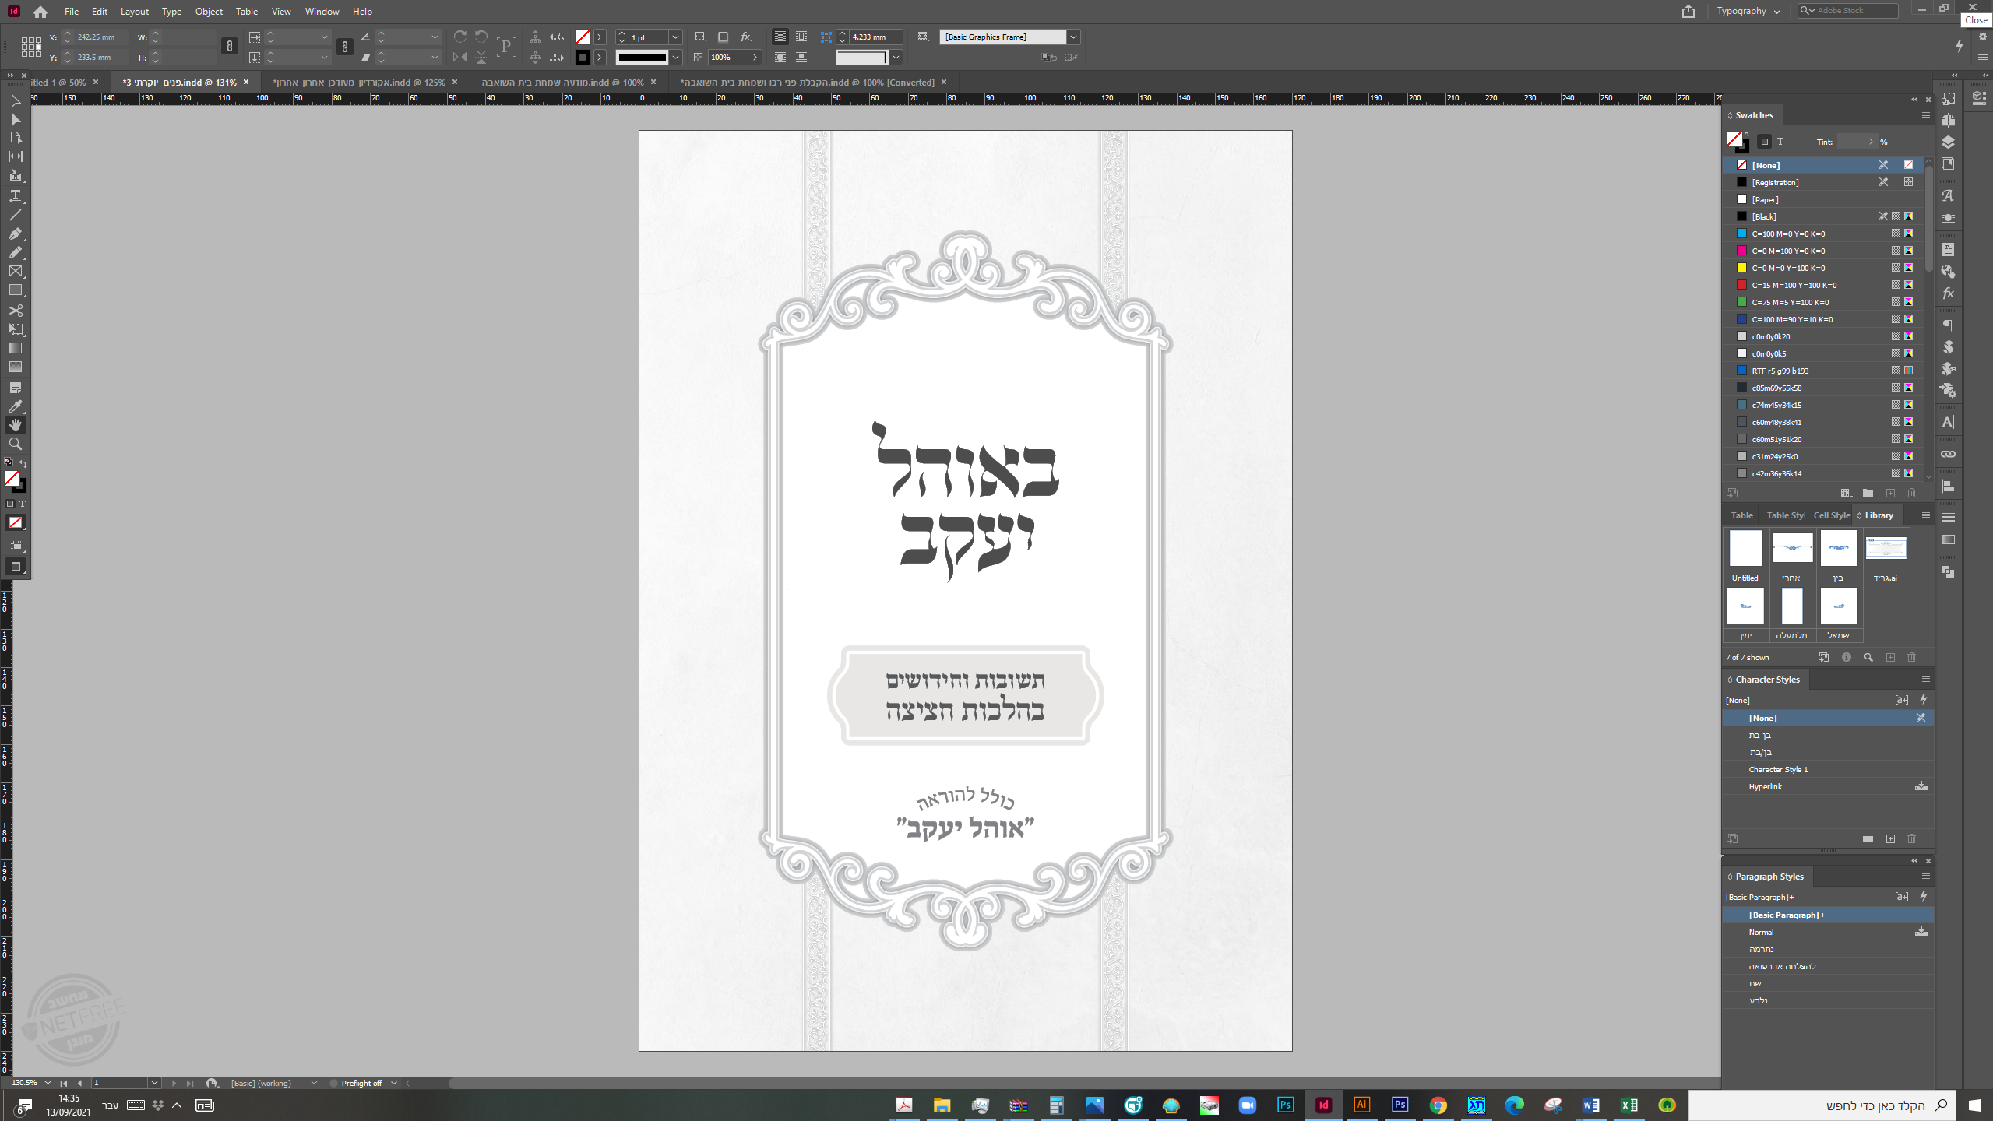
Task: Open the Basic Graphics Frame style dropdown
Action: (1073, 37)
